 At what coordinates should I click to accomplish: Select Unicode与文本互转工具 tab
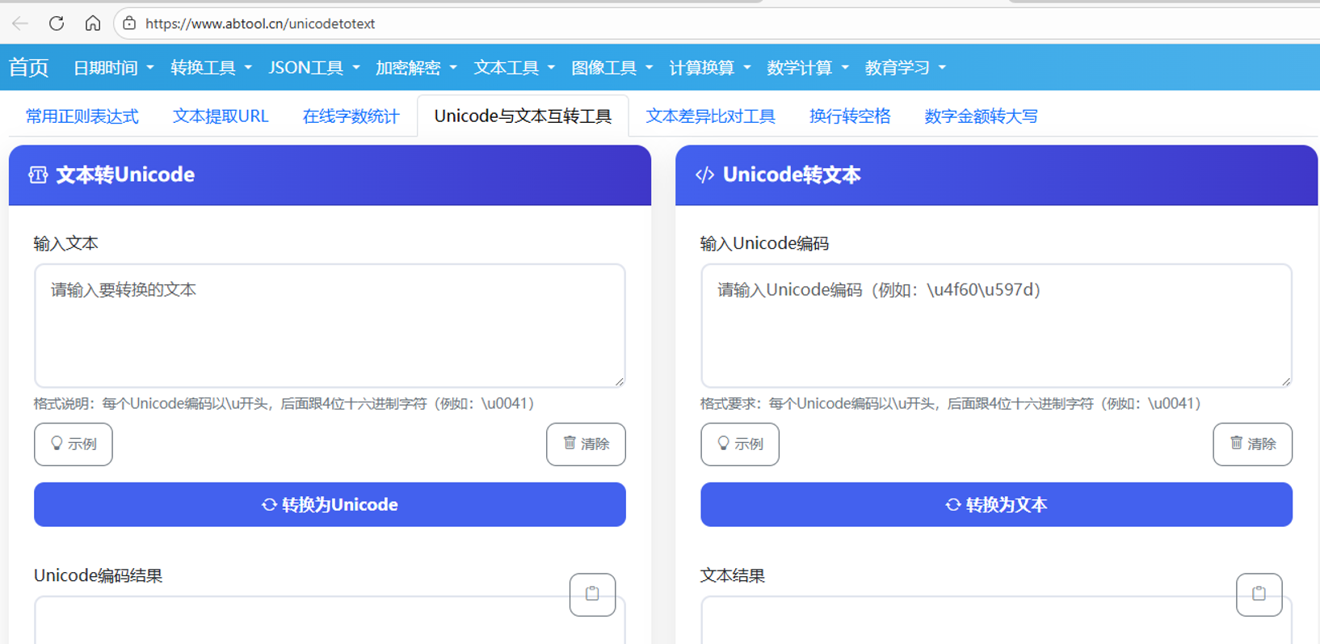pyautogui.click(x=523, y=116)
